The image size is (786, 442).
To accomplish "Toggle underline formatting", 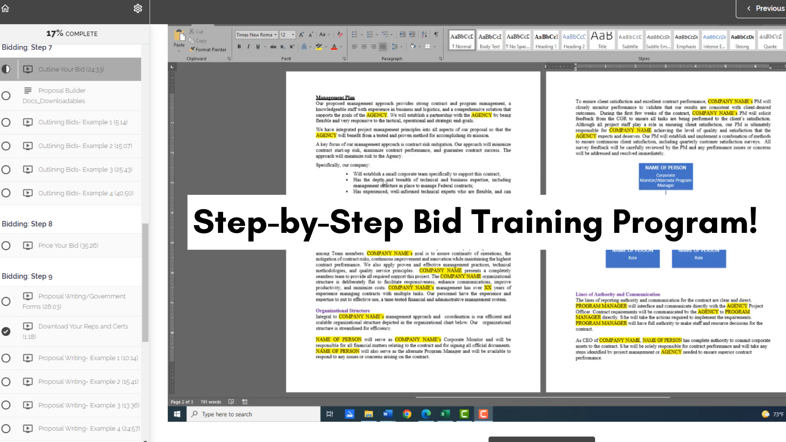I will pos(258,47).
